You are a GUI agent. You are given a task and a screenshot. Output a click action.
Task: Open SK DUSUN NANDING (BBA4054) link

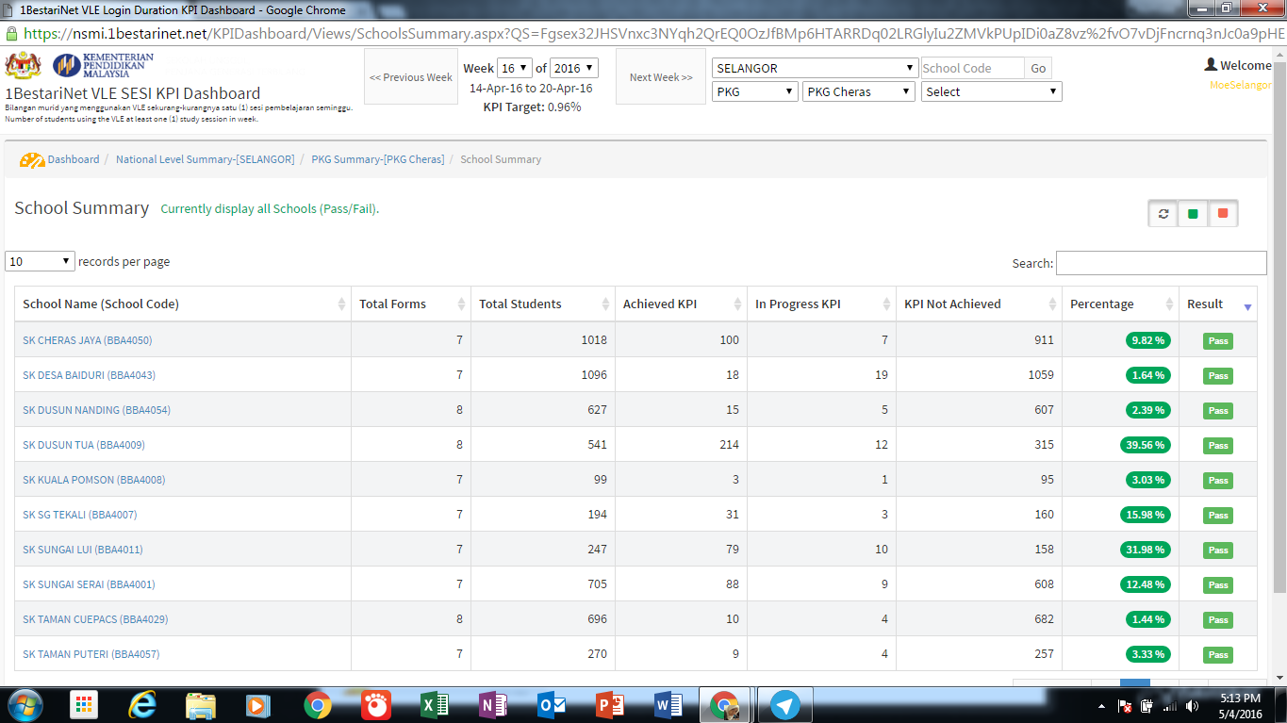pos(97,410)
